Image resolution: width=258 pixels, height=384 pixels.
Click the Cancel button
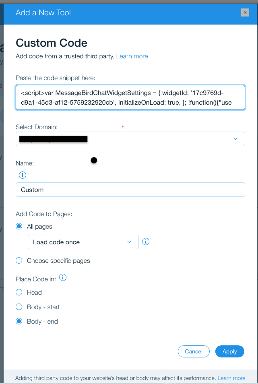click(194, 351)
